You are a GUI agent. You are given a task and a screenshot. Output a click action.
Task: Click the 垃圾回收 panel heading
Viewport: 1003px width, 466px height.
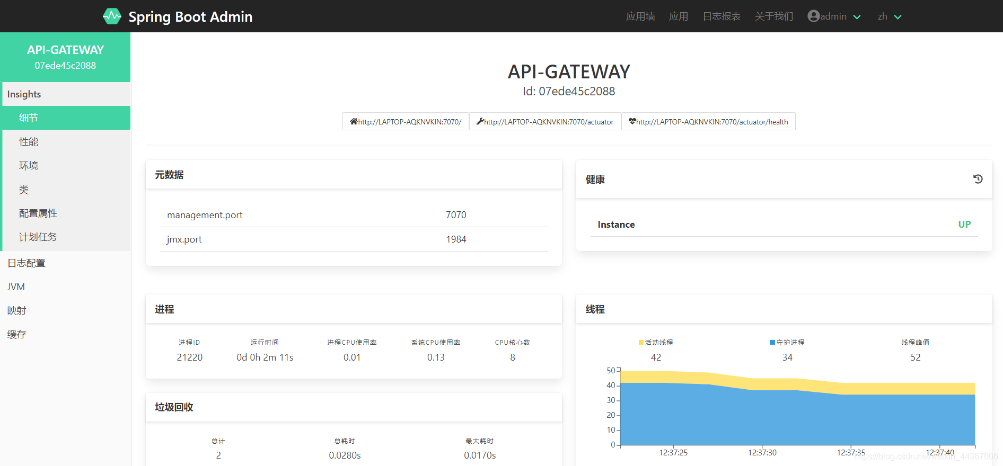[174, 407]
